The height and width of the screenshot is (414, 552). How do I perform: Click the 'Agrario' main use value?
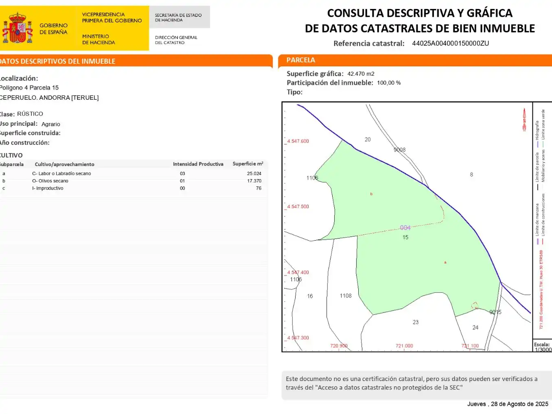[x=51, y=124]
